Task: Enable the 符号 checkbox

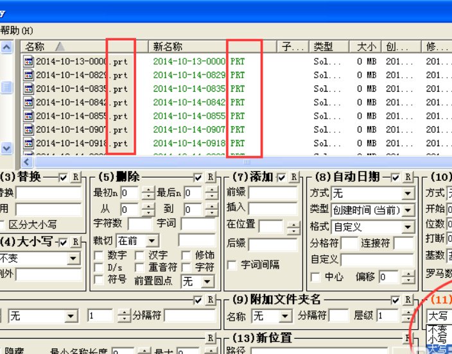Action: pos(99,280)
